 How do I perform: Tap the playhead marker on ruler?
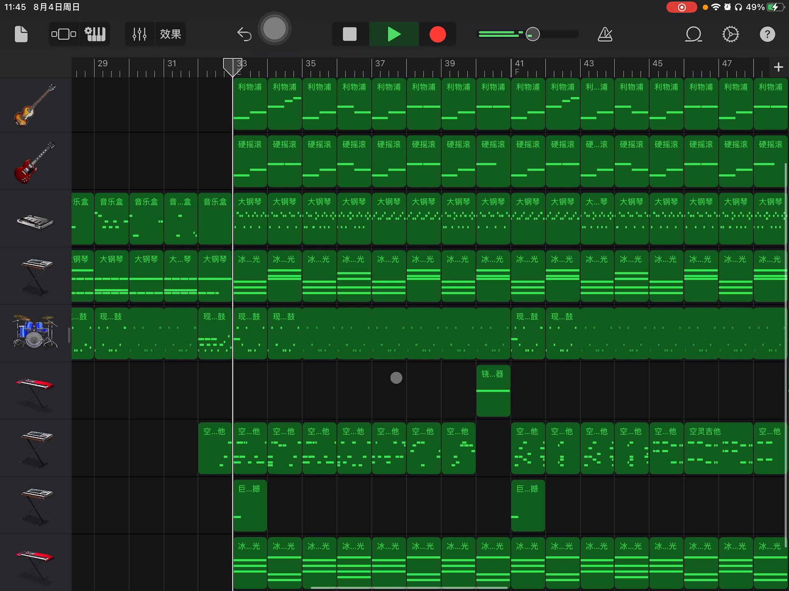(x=232, y=66)
